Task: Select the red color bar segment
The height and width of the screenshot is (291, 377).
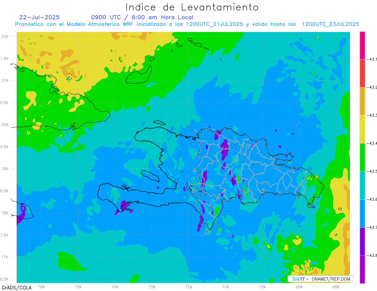Action: point(362,73)
